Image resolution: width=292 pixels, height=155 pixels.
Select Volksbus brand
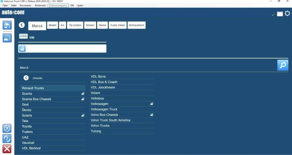click(x=121, y=98)
